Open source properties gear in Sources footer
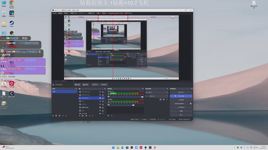 point(86,116)
